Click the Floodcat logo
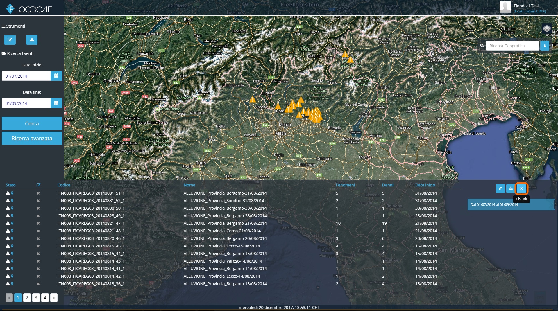Viewport: 558px width, 311px height. coord(29,9)
